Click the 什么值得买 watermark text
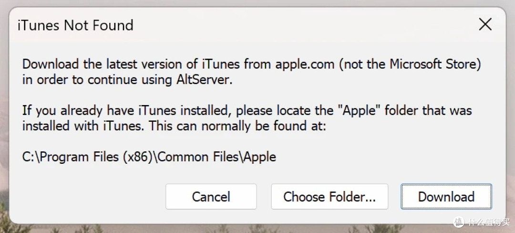This screenshot has width=515, height=233. [489, 222]
